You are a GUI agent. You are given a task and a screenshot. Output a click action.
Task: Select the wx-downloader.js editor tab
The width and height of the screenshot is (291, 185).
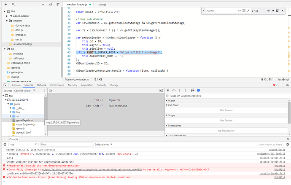pyautogui.click(x=77, y=5)
